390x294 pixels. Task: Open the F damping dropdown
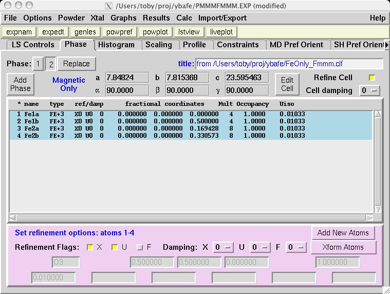point(296,247)
